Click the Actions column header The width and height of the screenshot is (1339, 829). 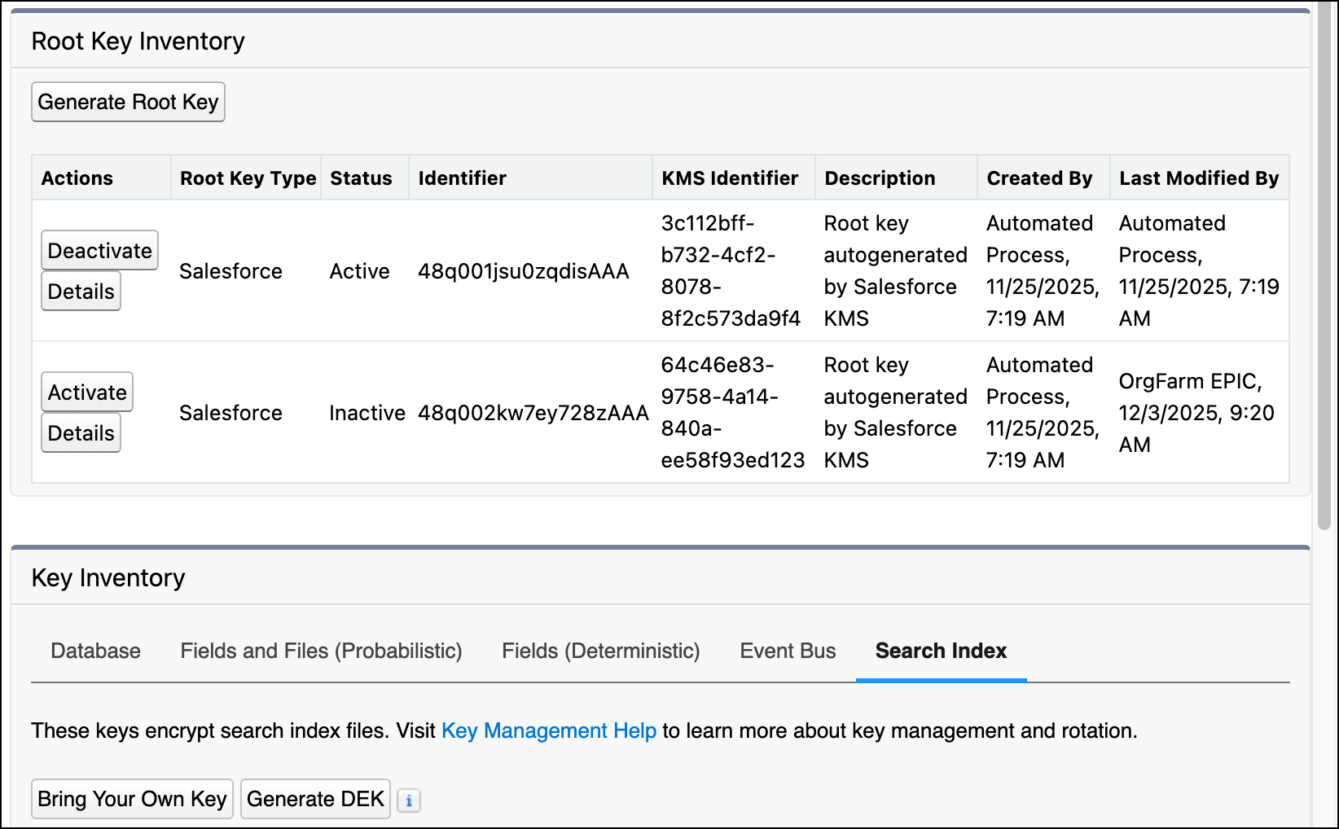101,178
